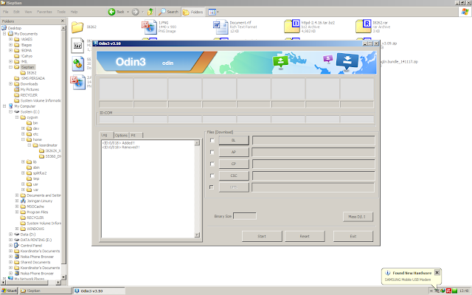Click the Binary Size field
Viewport: 472px width, 295px height.
click(245, 216)
